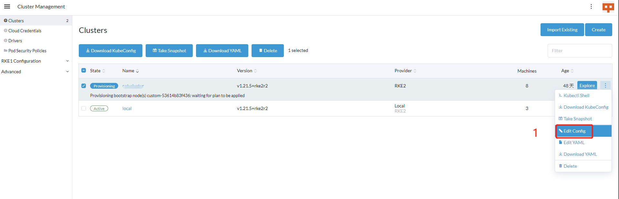This screenshot has width=619, height=199.
Task: Select Edit Config from the context menu
Action: (x=583, y=131)
